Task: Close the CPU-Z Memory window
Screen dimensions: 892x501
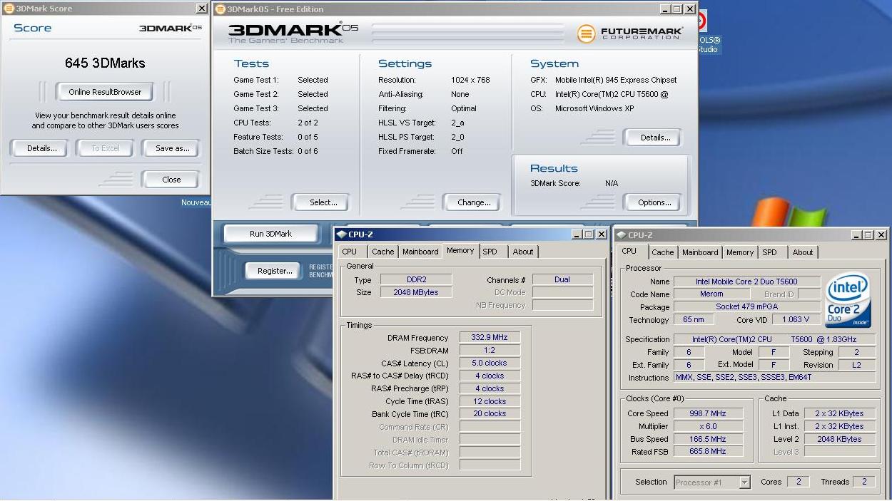Action: [601, 234]
